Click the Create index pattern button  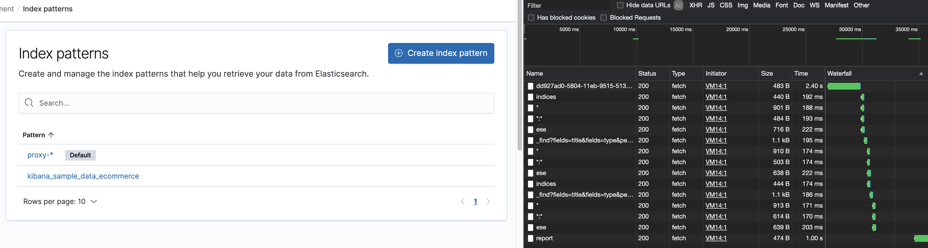click(x=441, y=53)
